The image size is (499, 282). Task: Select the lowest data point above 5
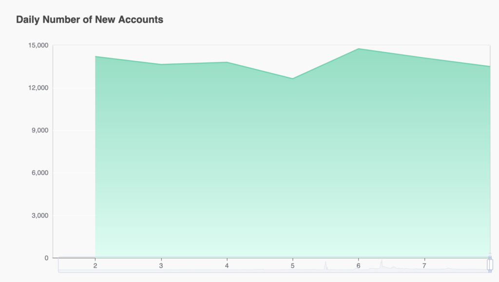point(293,78)
